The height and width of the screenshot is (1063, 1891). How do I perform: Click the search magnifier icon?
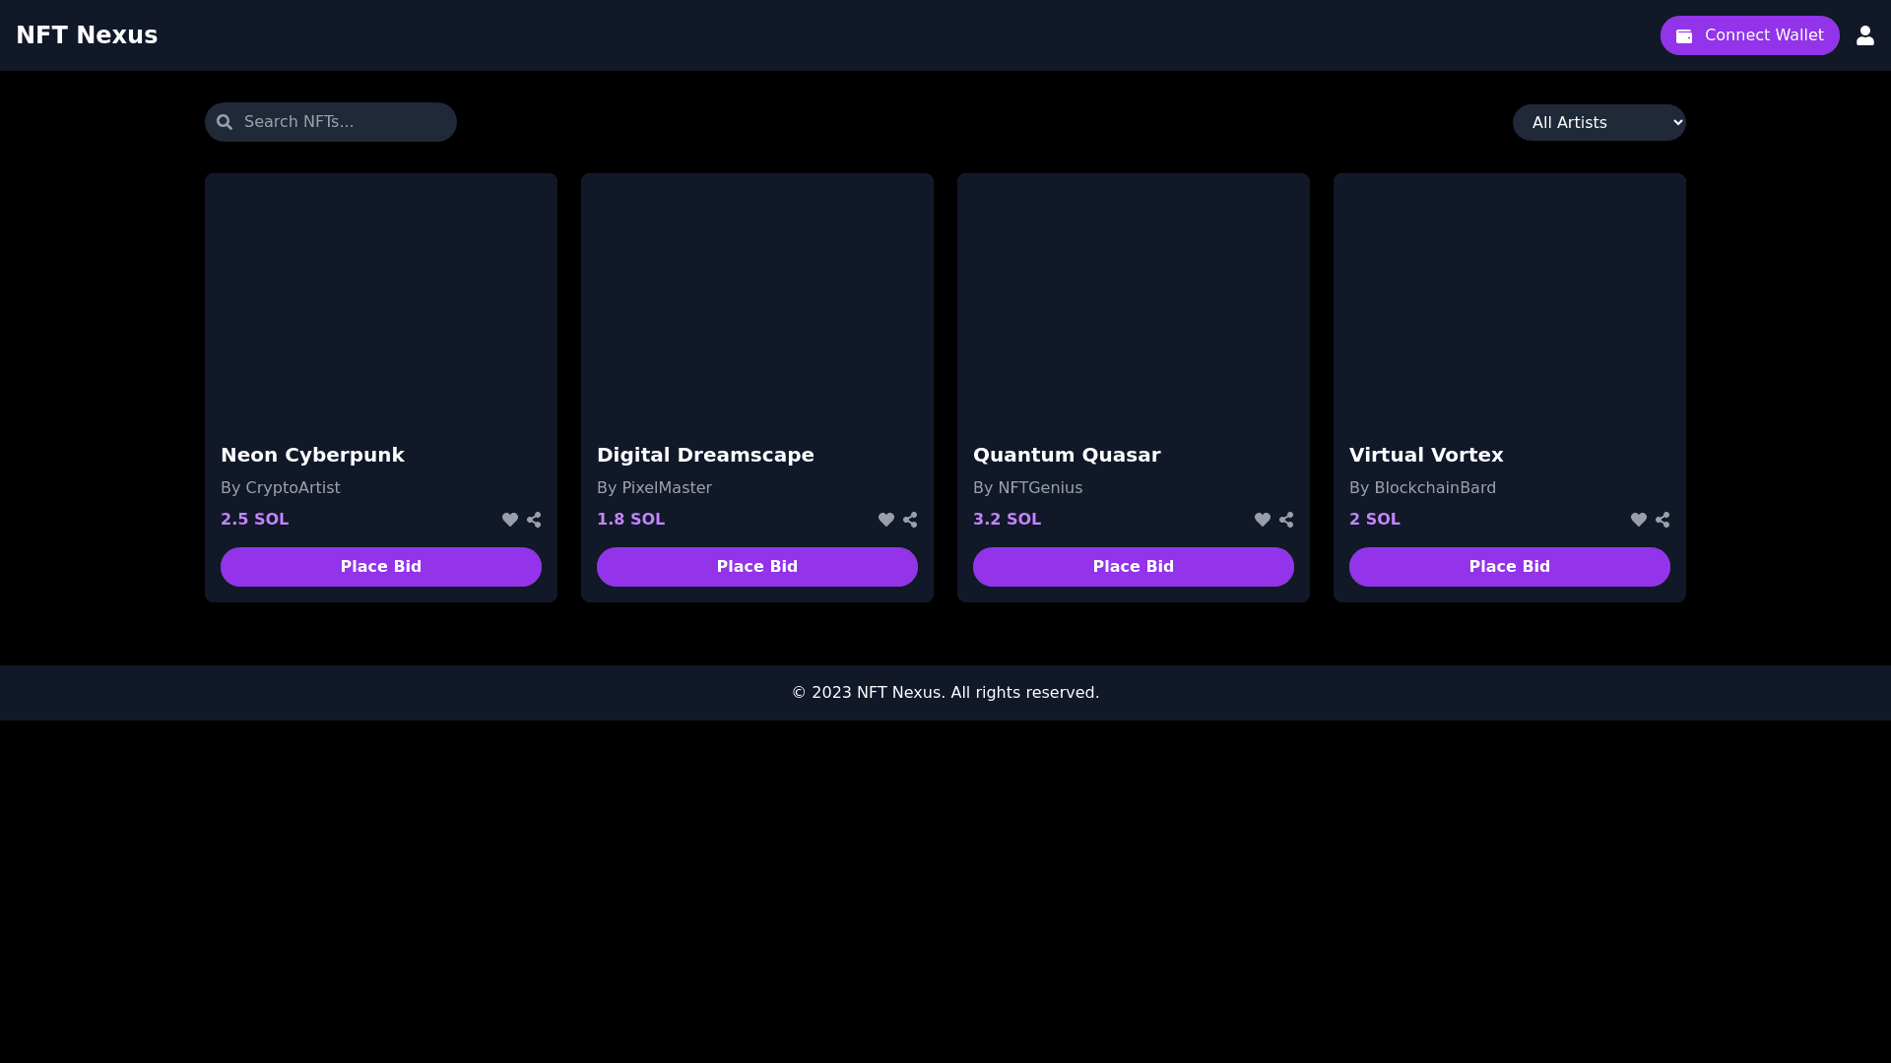tap(225, 122)
